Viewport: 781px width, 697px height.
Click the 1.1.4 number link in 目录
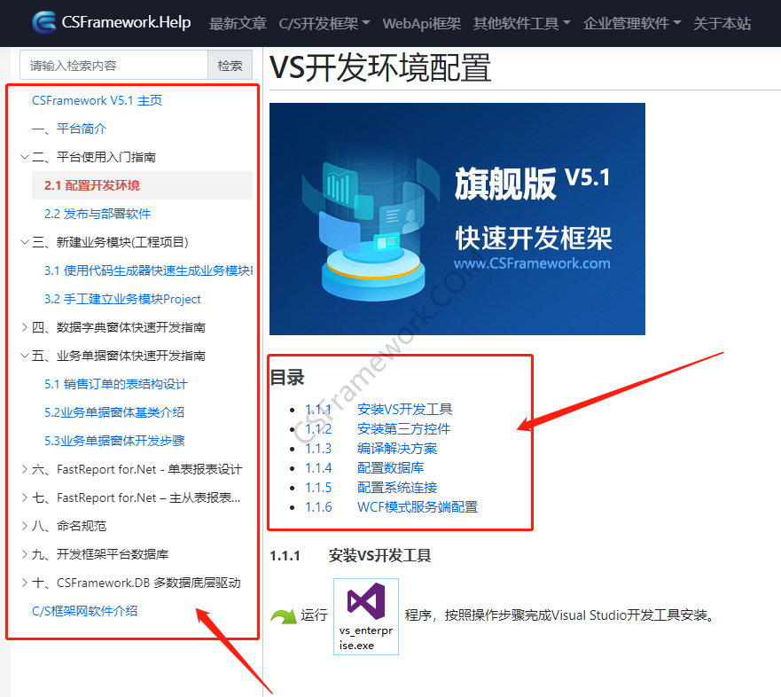coord(318,468)
